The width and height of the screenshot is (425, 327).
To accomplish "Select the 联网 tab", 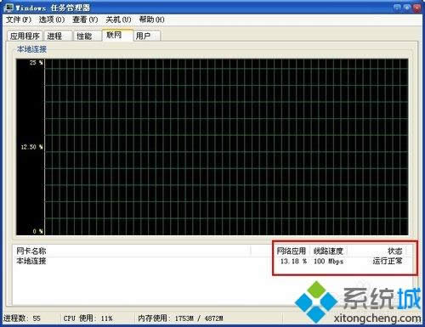I will (117, 35).
